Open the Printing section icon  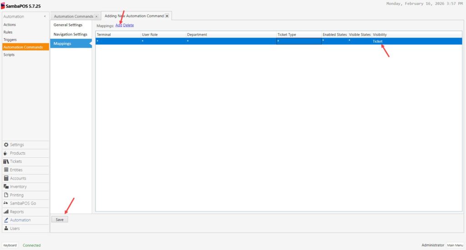[x=6, y=195]
